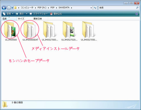This screenshot has width=141, height=110.
Task: Select SAVEDATA in the address path
Action: coord(64,8)
